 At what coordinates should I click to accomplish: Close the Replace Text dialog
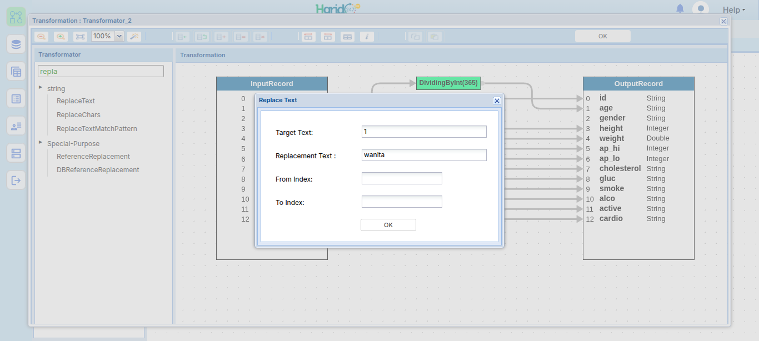497,101
